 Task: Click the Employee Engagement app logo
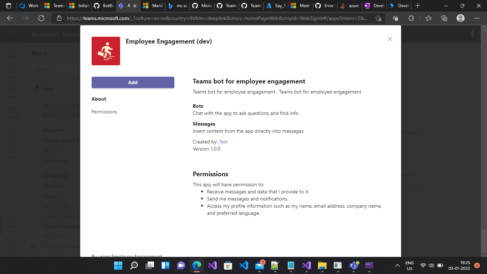click(x=106, y=51)
